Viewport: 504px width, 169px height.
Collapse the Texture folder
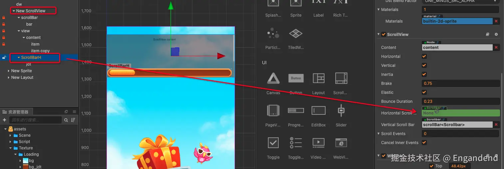click(x=10, y=148)
